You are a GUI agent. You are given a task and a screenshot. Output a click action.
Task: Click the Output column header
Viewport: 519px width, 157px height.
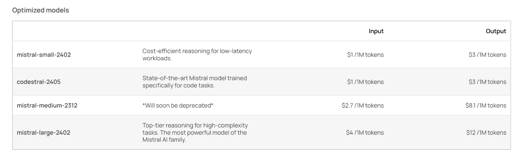[x=496, y=31]
